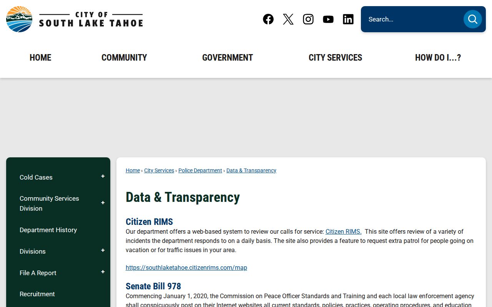The width and height of the screenshot is (492, 307).
Task: Expand Community Services Division submenu
Action: [x=103, y=203]
